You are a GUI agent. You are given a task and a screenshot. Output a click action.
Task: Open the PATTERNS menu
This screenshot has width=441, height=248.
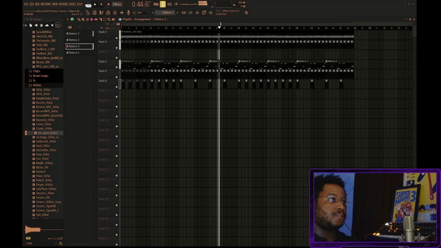(46, 4)
